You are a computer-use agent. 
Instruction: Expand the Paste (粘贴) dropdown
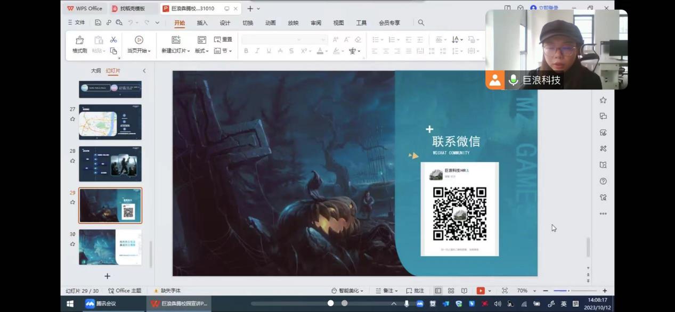tap(99, 51)
